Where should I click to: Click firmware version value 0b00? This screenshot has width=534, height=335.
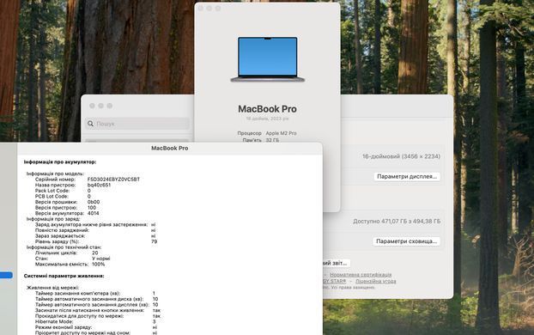point(94,202)
